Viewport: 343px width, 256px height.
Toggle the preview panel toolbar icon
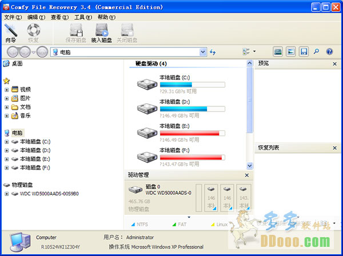291,52
